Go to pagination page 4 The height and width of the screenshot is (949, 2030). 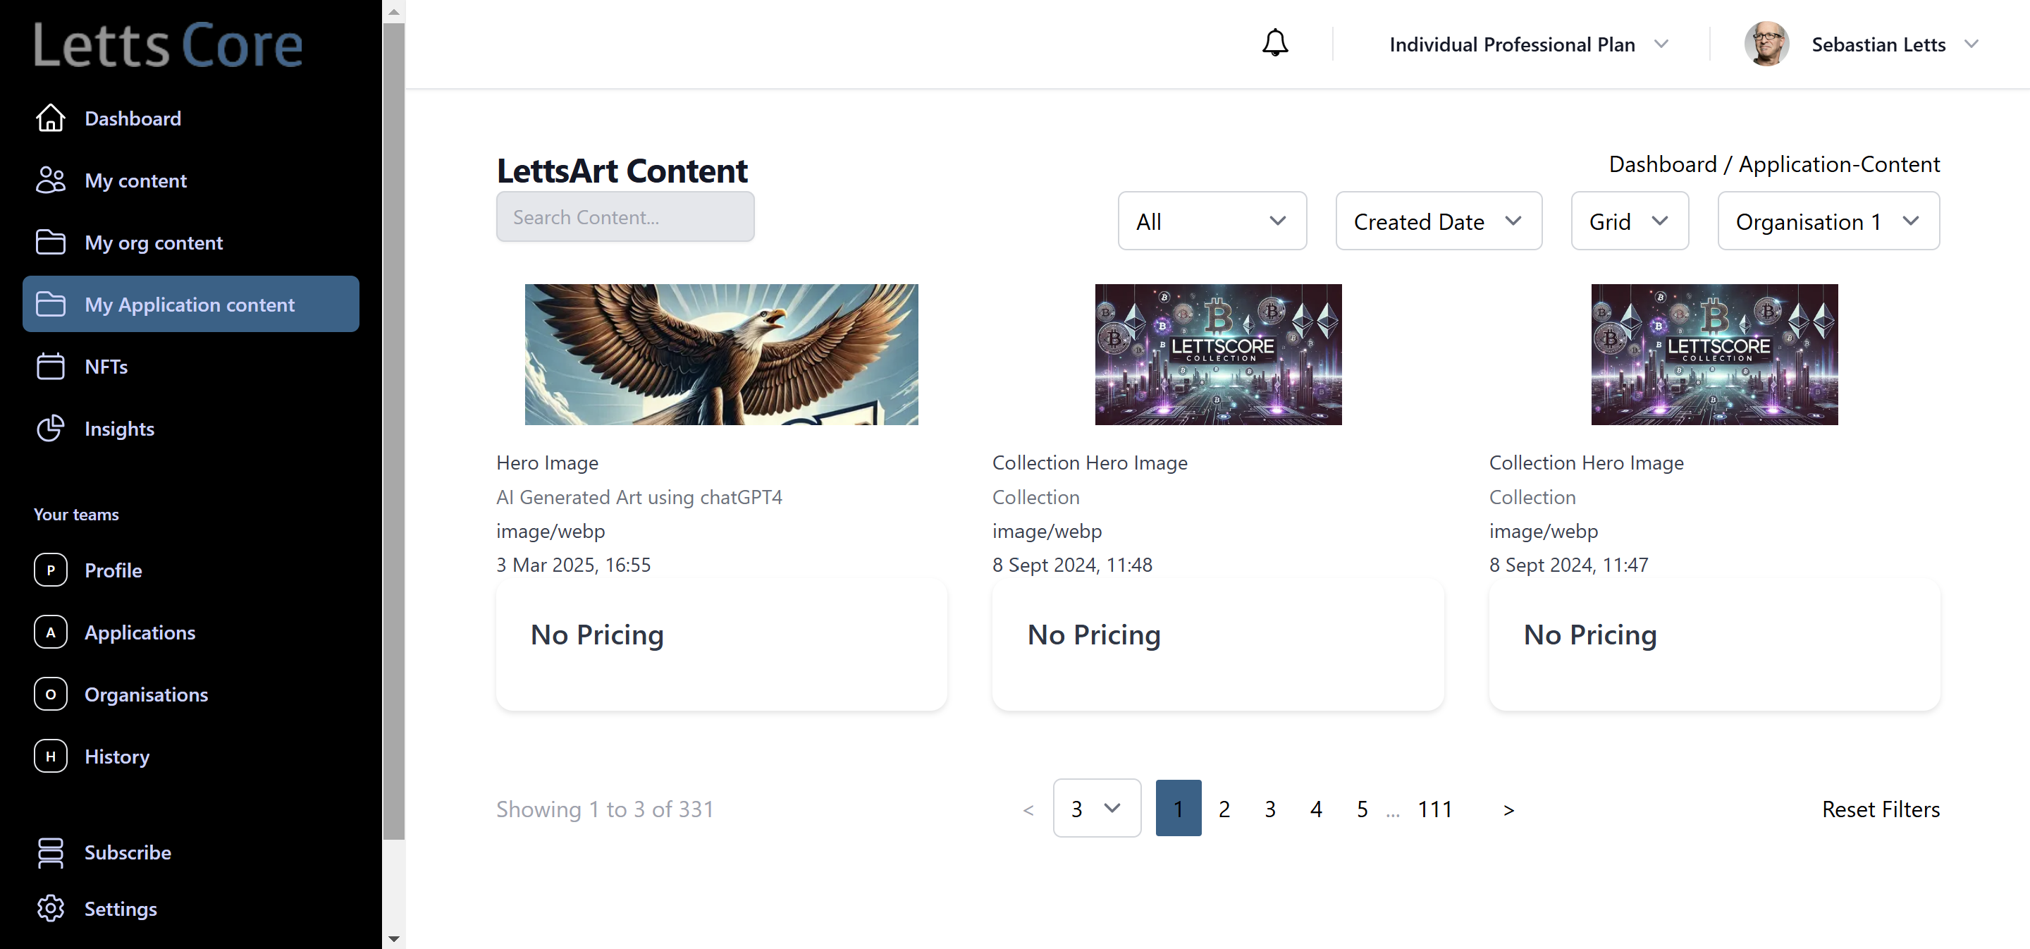coord(1316,809)
